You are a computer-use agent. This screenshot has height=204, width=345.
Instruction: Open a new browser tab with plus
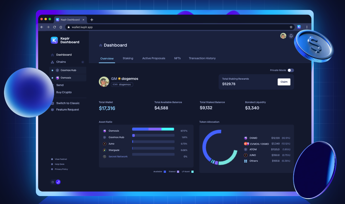[92, 20]
